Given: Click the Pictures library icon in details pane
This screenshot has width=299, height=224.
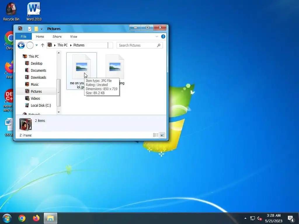Looking at the screenshot, I should pyautogui.click(x=25, y=124).
